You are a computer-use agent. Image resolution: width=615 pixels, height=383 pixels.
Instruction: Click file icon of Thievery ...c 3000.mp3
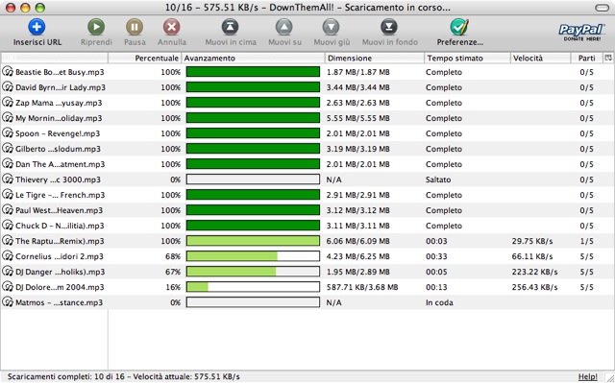coord(8,179)
